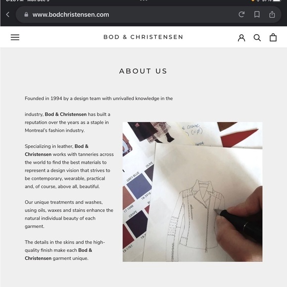Click the 'Specializing in leather' paragraph

coord(69,166)
